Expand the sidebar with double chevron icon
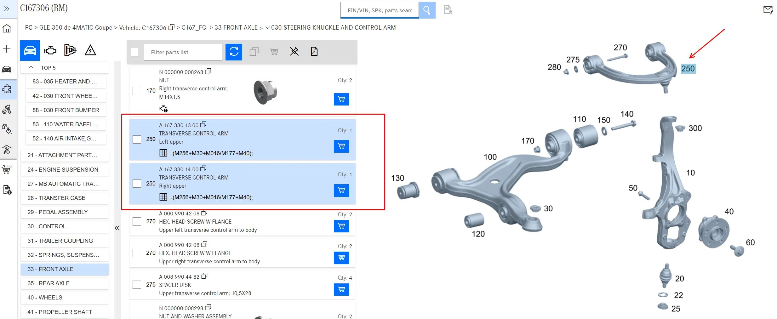This screenshot has width=777, height=319. 7,9
